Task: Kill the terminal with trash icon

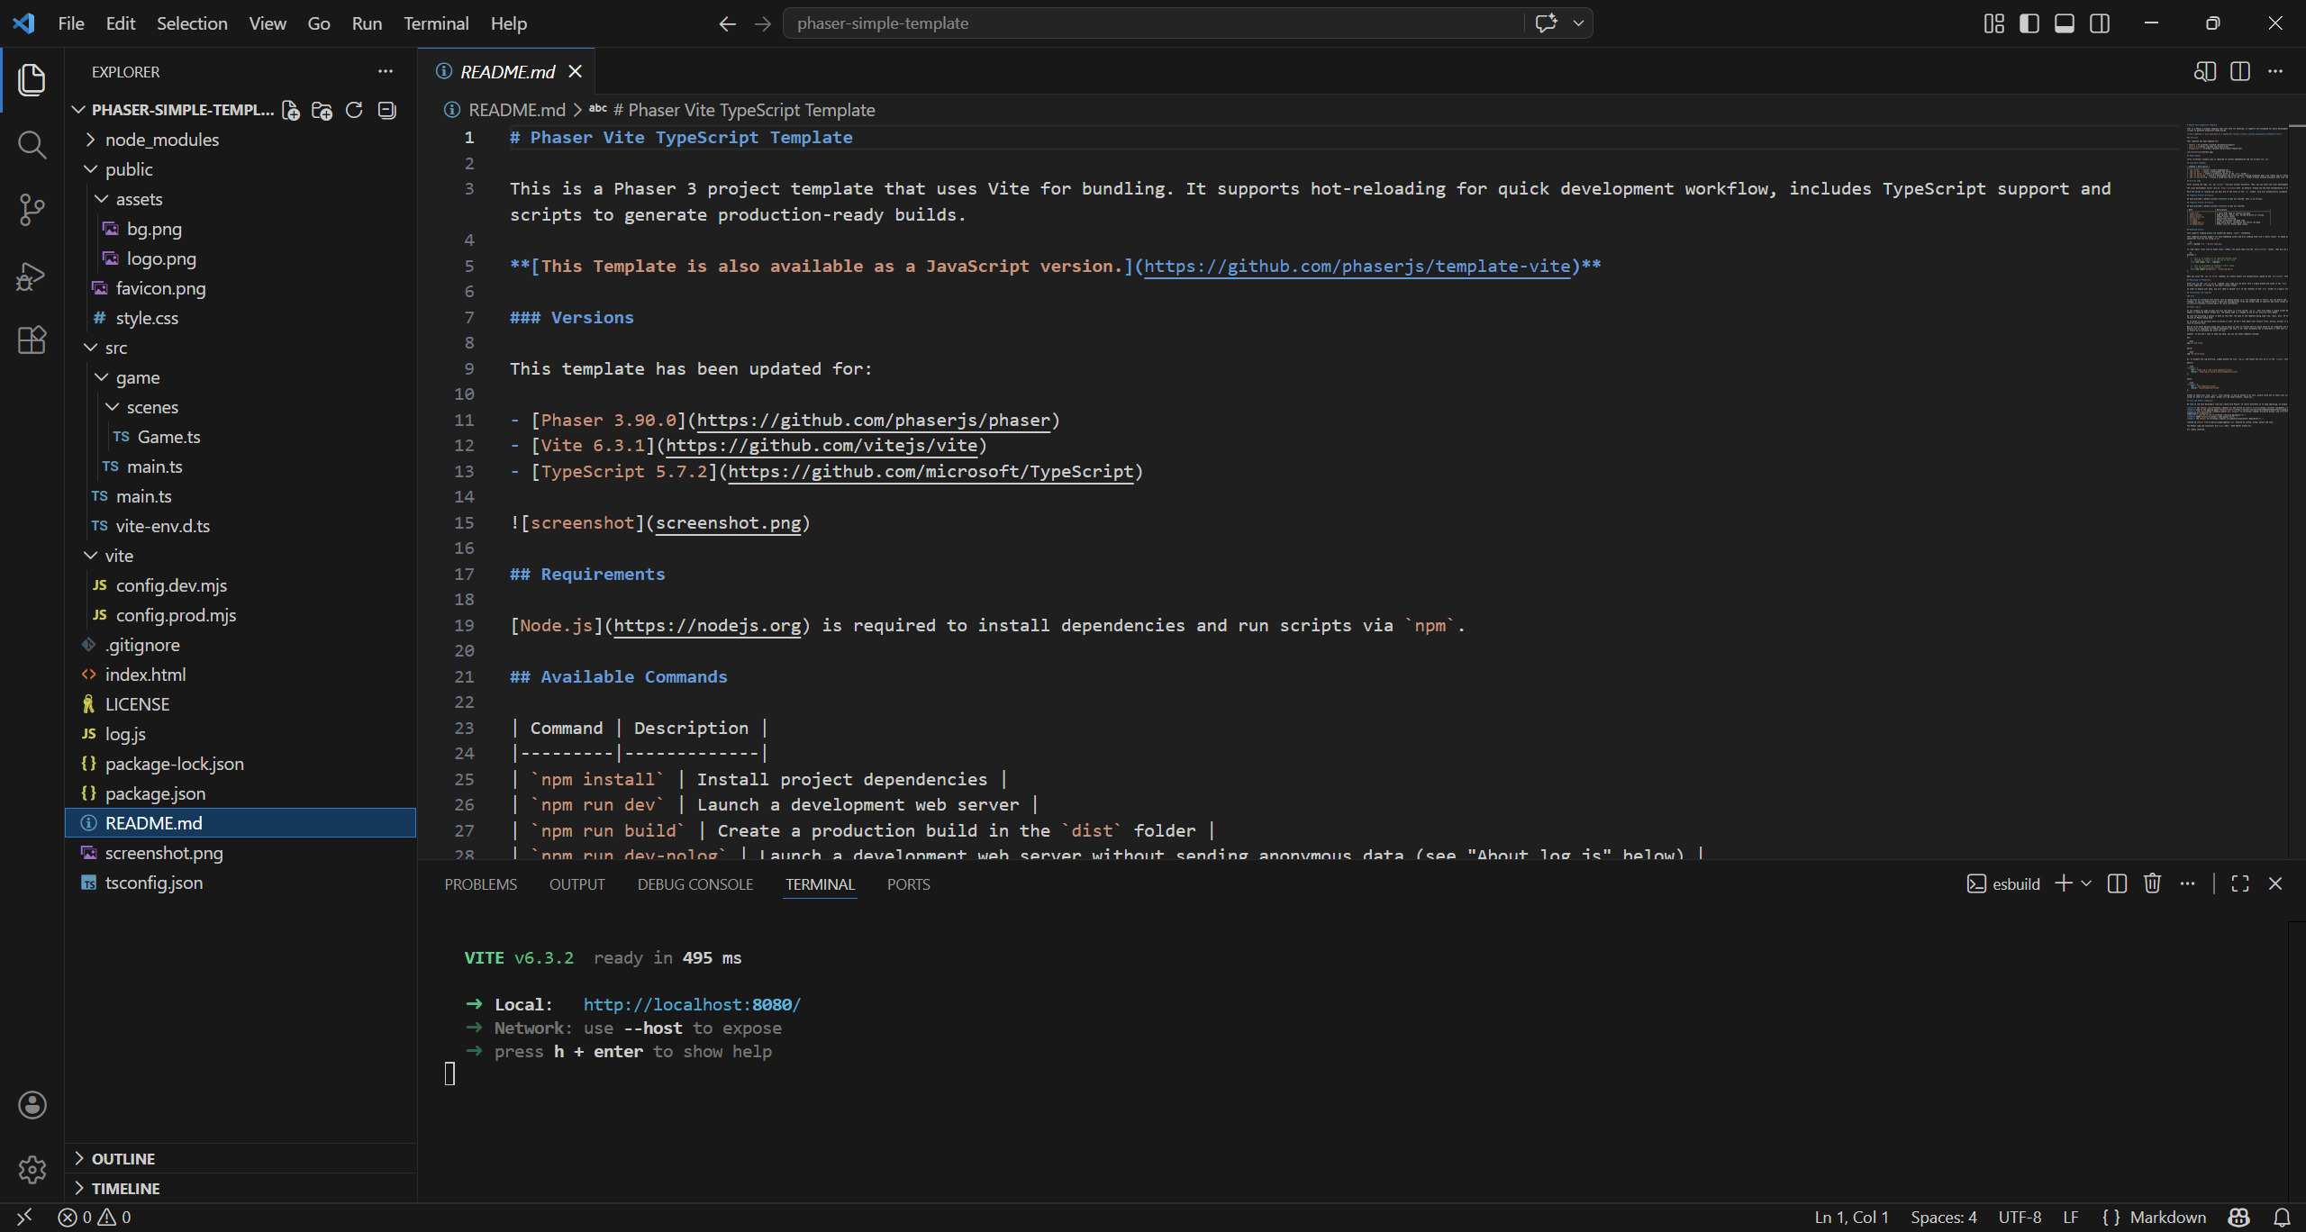Action: coord(2152,883)
